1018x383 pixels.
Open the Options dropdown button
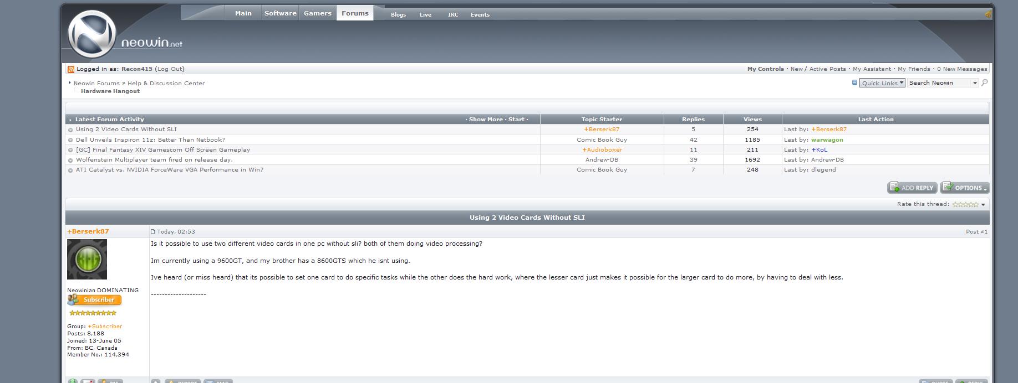click(x=965, y=188)
